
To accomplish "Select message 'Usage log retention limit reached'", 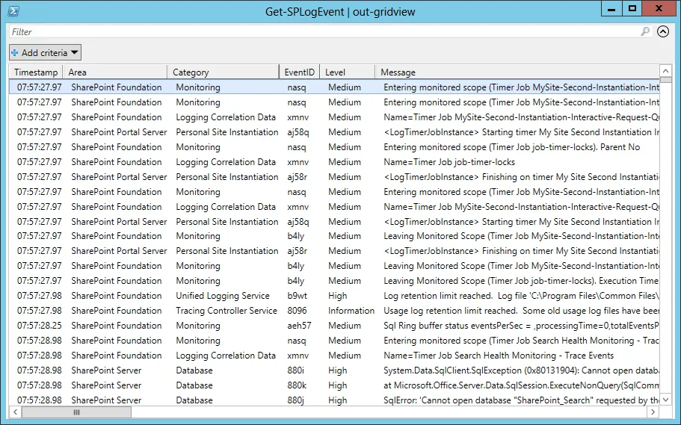I will tap(521, 311).
